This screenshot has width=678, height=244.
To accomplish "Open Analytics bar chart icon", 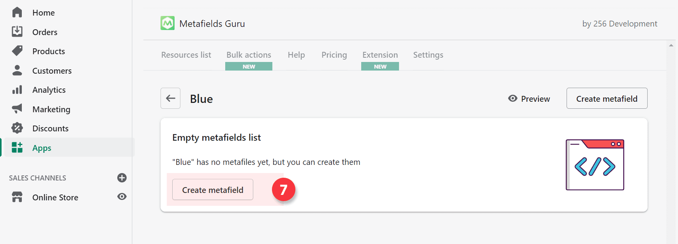I will [17, 90].
